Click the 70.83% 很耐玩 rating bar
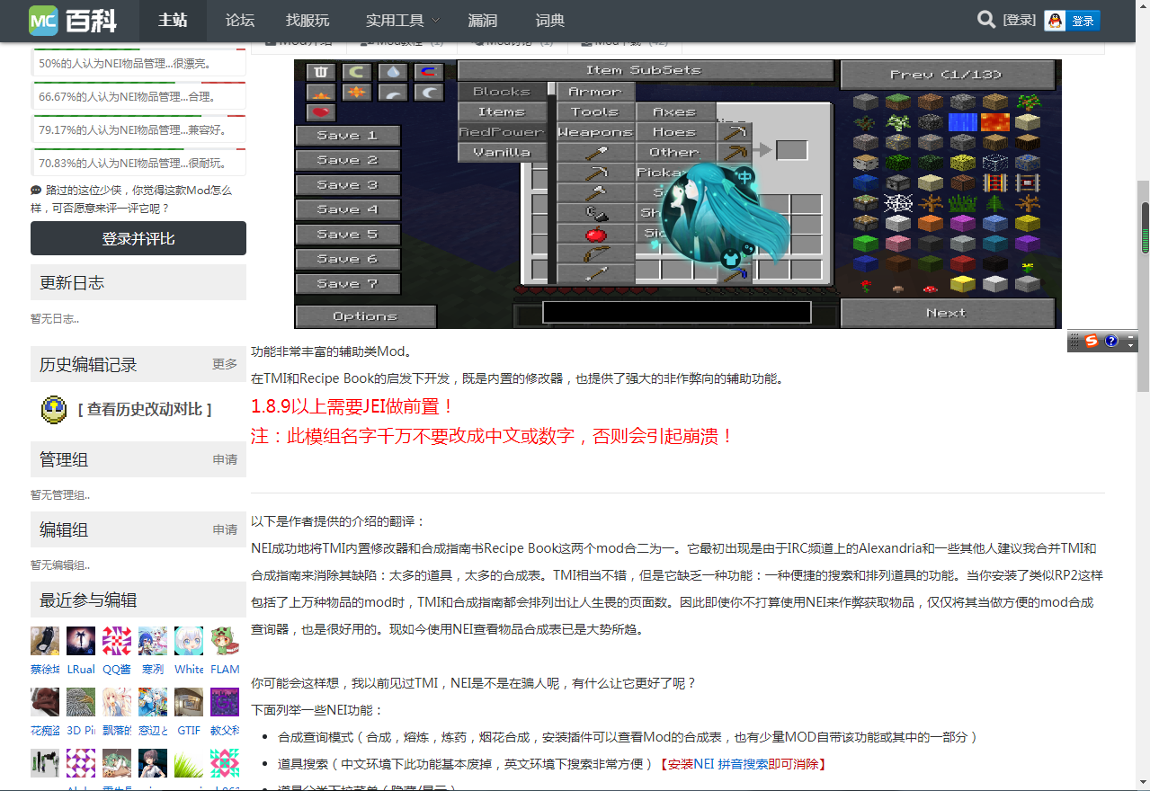Image resolution: width=1150 pixels, height=791 pixels. coord(138,163)
